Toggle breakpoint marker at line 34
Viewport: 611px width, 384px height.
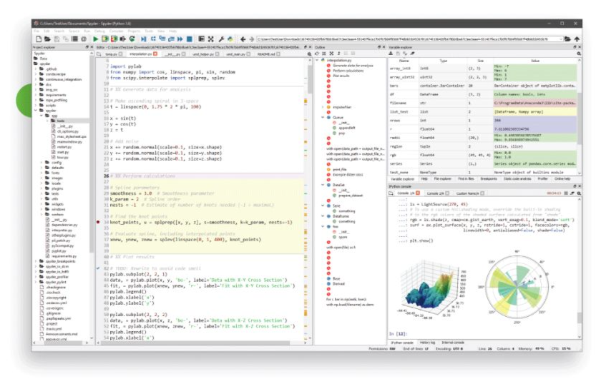(98, 222)
